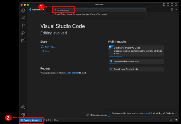The height and width of the screenshot is (124, 181).
Task: Click the New File icon under Start
Action: click(42, 47)
